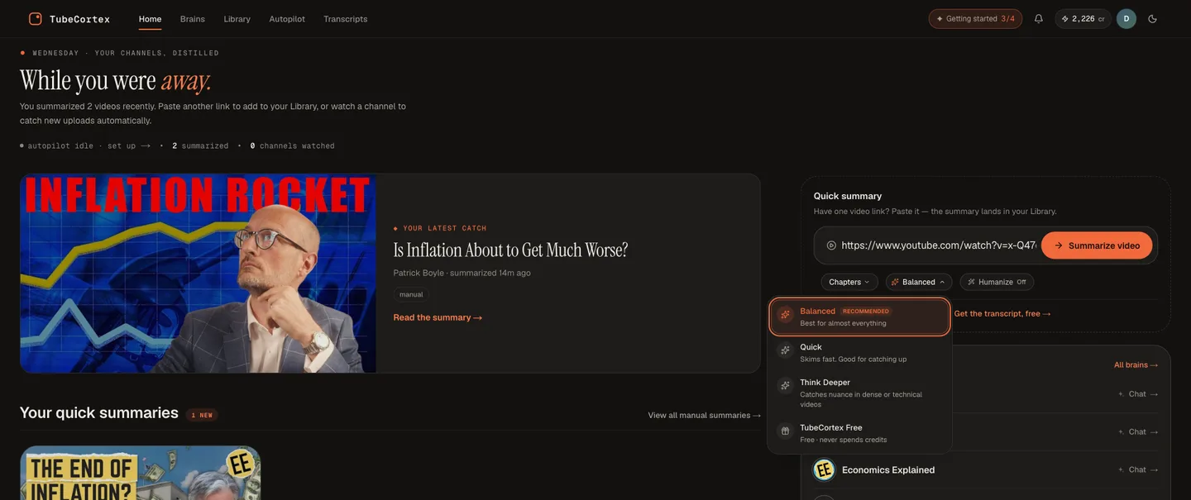The height and width of the screenshot is (500, 1191).
Task: Open the Getting started 3/4 checklist
Action: click(x=975, y=19)
